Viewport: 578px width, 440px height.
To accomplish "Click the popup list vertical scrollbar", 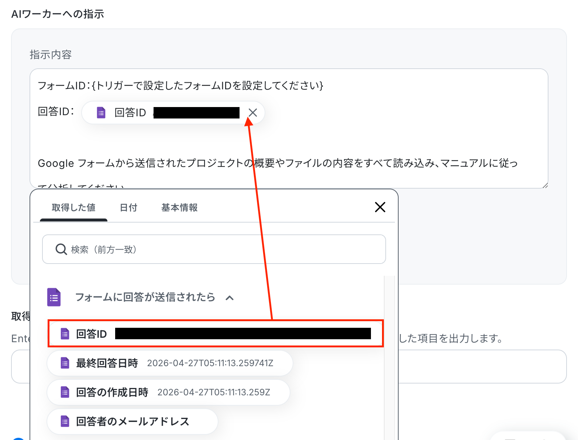I will (389, 357).
